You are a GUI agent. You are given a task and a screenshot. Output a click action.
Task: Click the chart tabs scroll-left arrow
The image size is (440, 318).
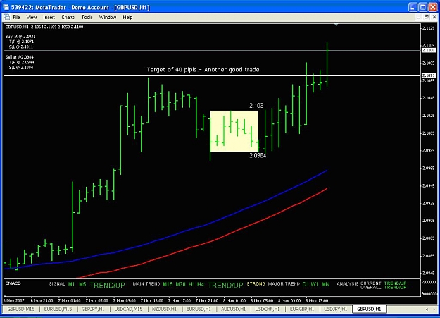[x=427, y=310]
